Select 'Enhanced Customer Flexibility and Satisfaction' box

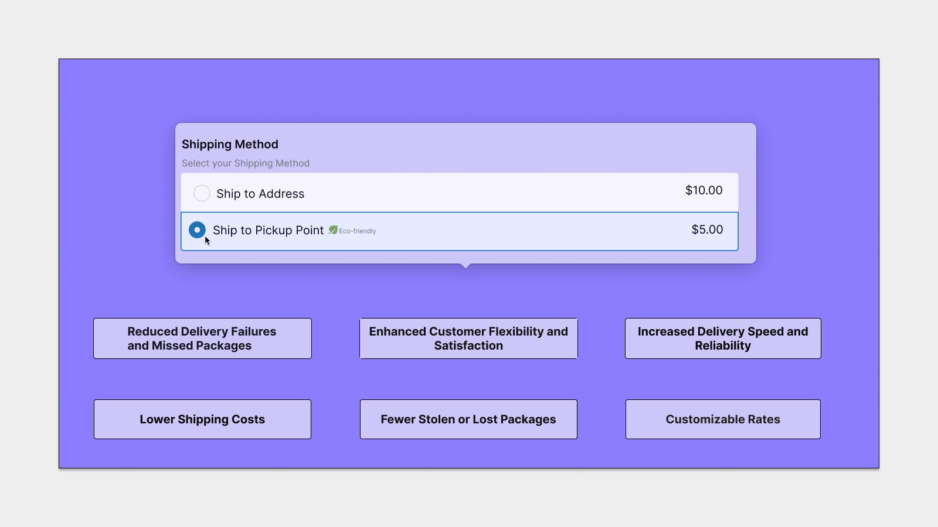click(x=468, y=338)
